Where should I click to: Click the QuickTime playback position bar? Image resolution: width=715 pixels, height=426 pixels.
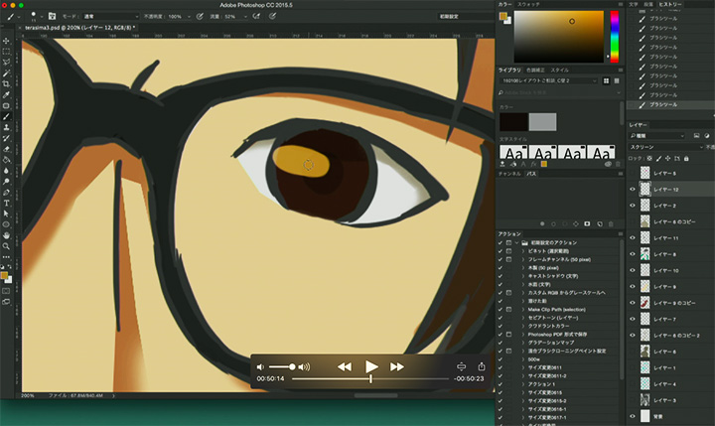[370, 378]
